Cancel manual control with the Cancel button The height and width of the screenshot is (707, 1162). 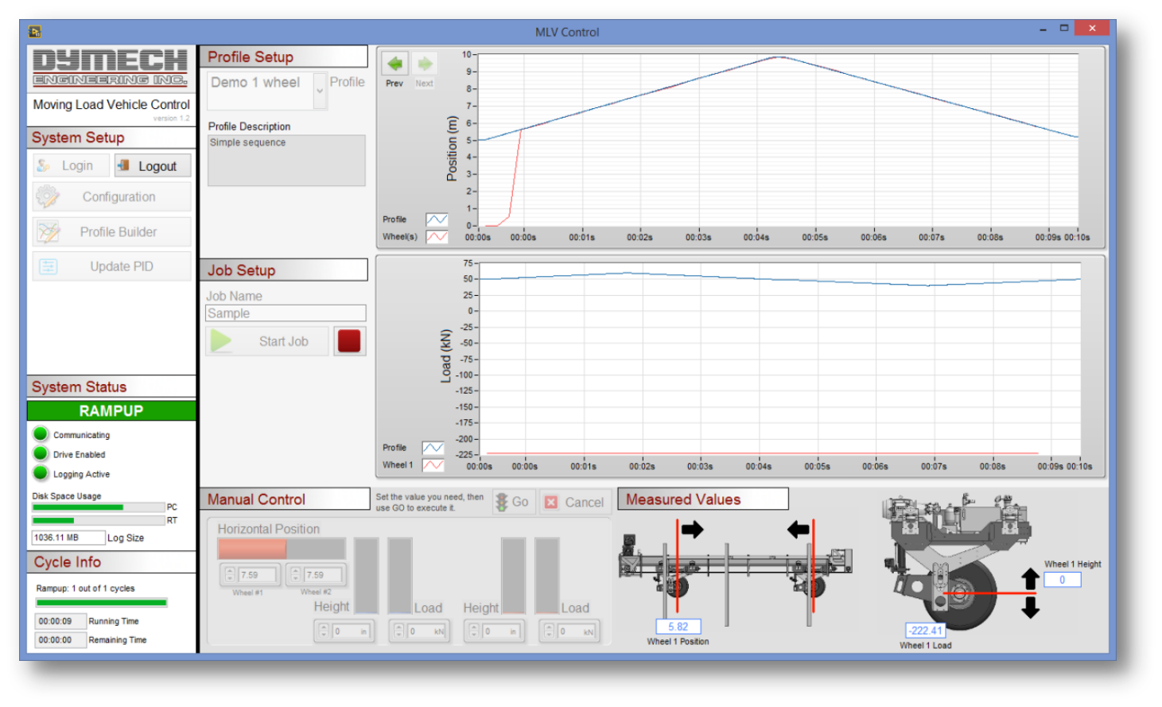click(574, 502)
